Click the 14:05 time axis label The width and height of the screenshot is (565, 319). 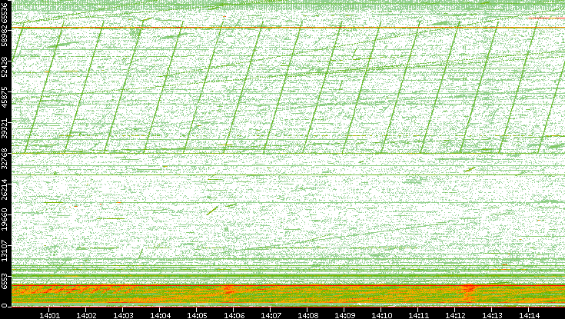tap(197, 315)
